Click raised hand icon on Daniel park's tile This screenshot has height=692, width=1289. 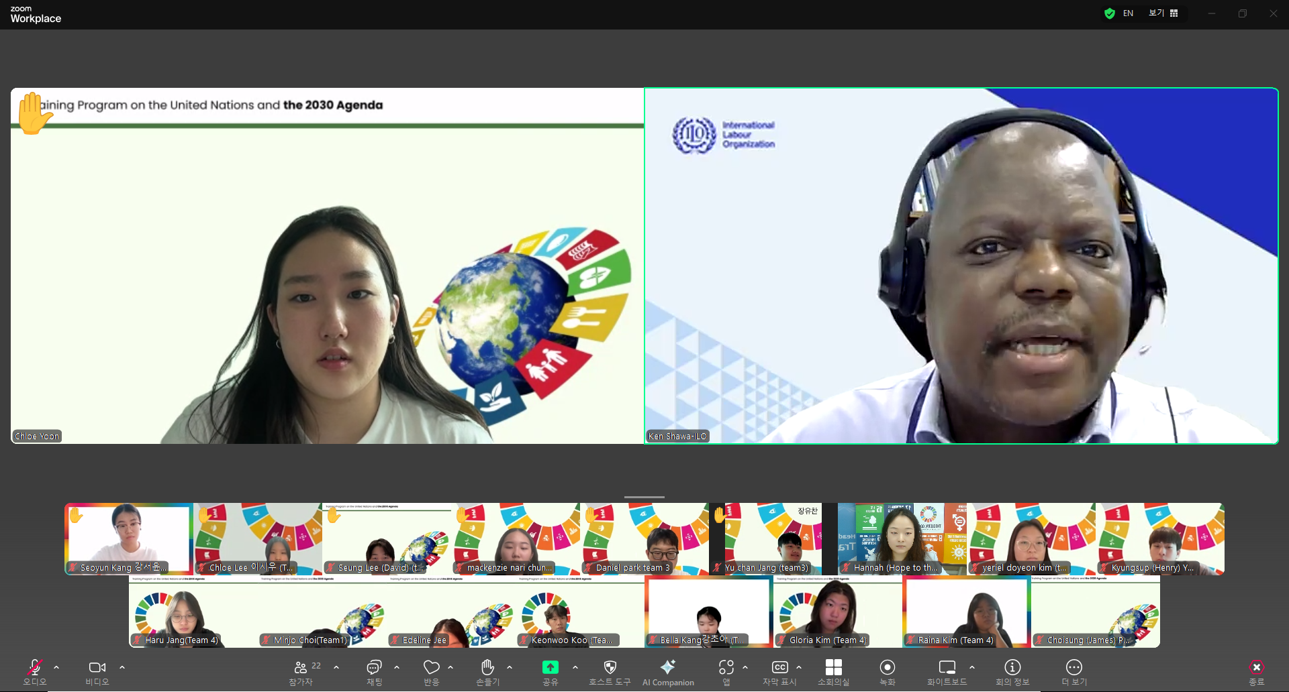pos(591,515)
